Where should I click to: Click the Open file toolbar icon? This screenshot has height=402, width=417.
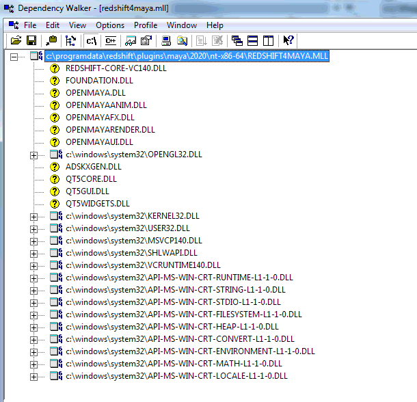16,41
